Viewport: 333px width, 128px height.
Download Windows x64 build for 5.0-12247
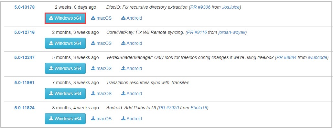pos(65,68)
